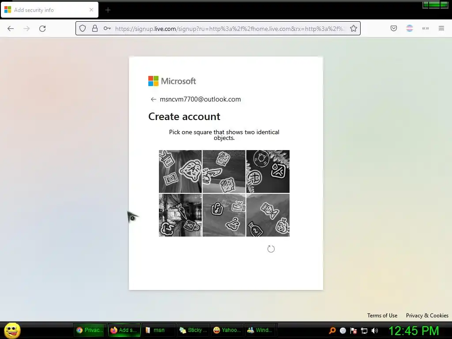The height and width of the screenshot is (339, 452).
Task: Open Privacy & Cookies link
Action: click(x=427, y=315)
